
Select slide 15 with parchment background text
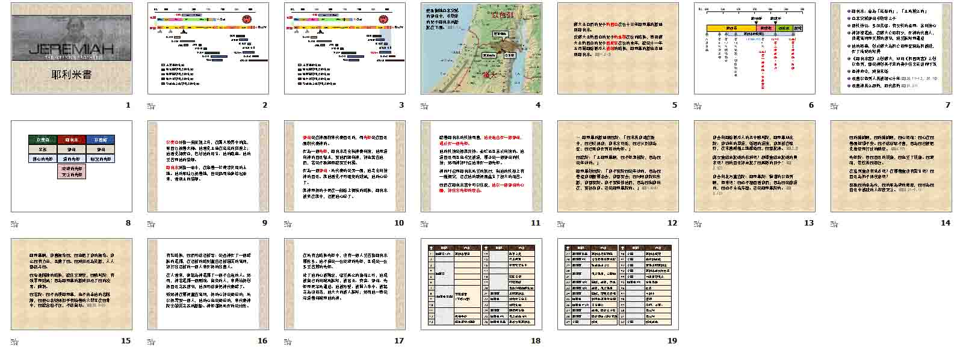pos(72,284)
